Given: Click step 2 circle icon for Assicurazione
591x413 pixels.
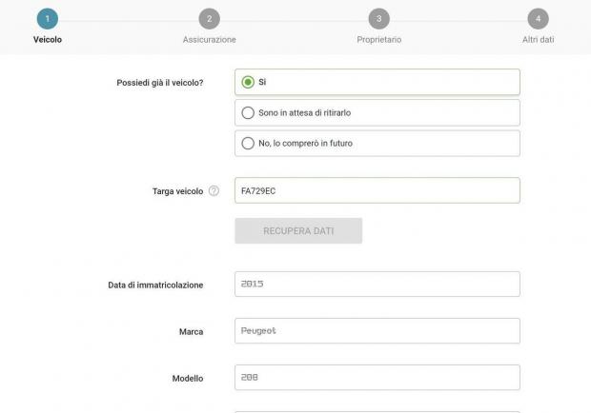Looking at the screenshot, I should point(209,19).
